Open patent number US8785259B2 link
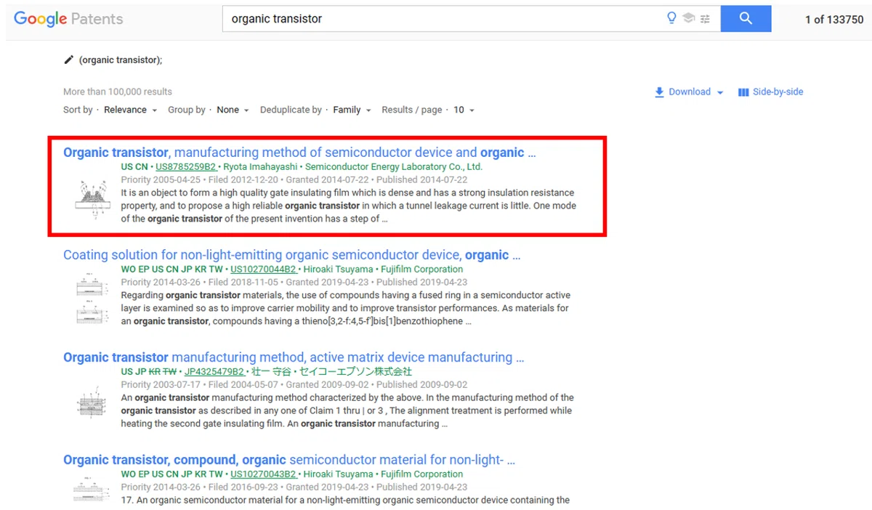The image size is (872, 510). 186,167
